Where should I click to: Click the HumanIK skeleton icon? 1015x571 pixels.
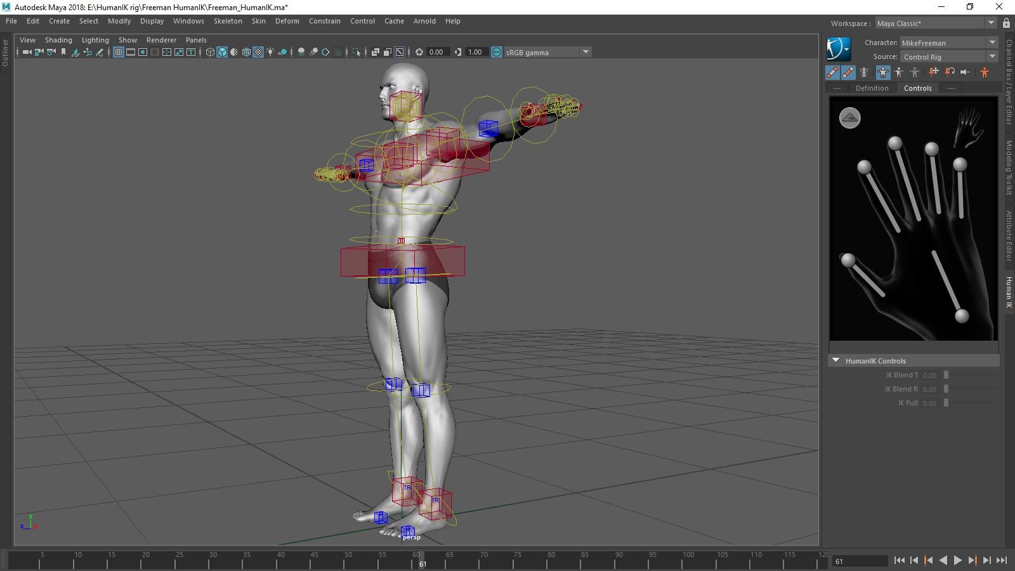point(864,72)
